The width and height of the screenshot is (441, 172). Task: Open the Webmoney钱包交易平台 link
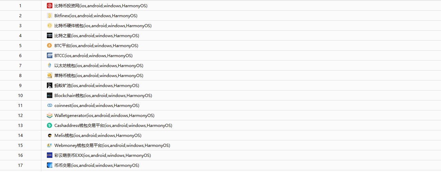[112, 146]
